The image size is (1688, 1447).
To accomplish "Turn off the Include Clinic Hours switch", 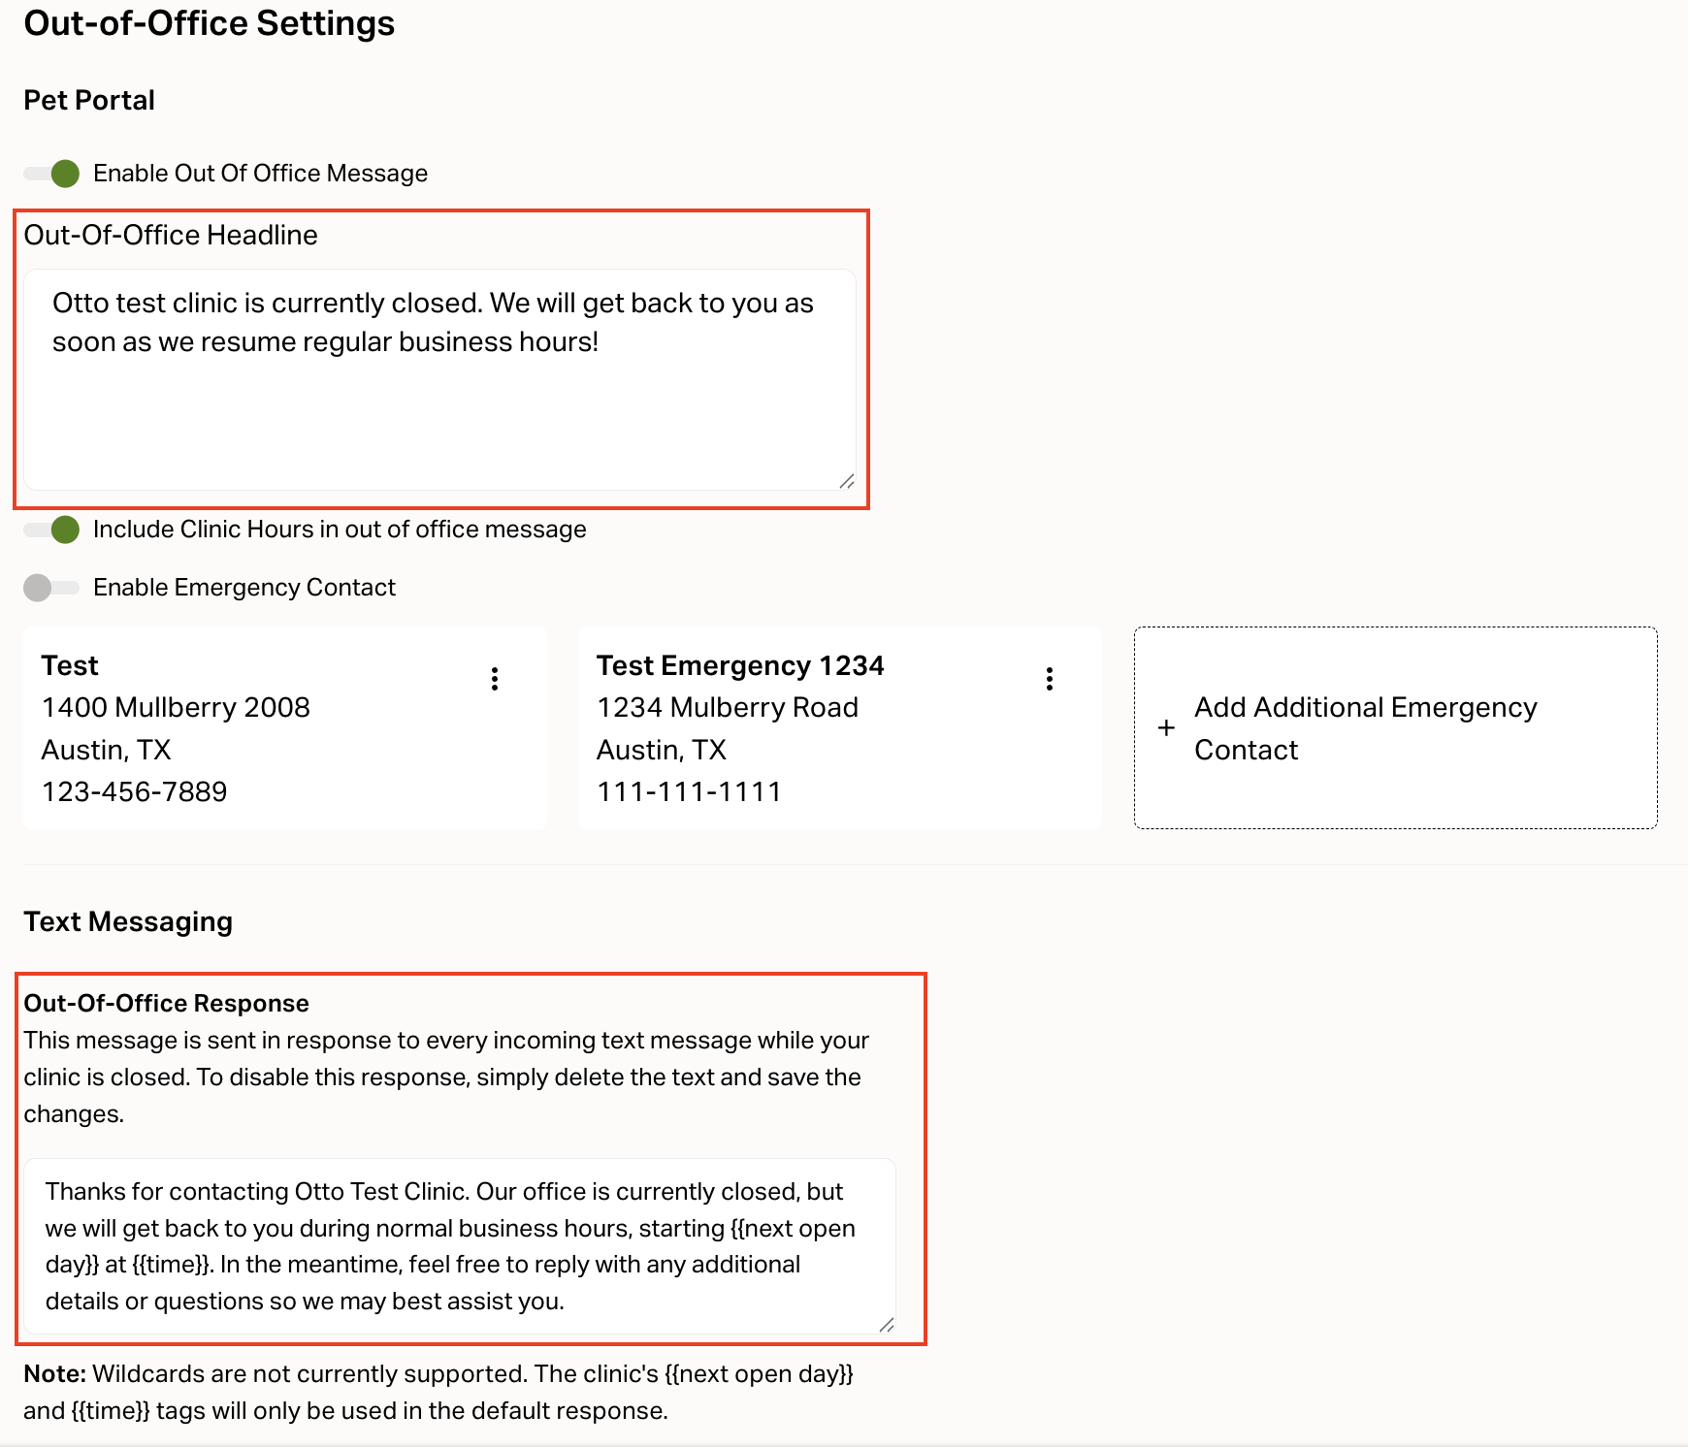I will 52,530.
